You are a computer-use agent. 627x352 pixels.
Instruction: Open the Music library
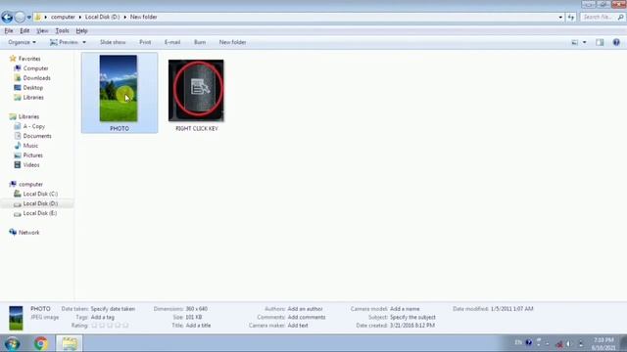(30, 146)
